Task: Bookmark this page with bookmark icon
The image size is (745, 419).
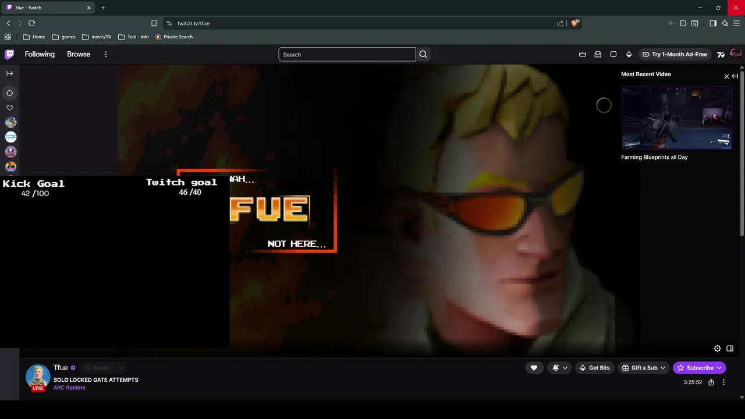Action: coord(154,23)
